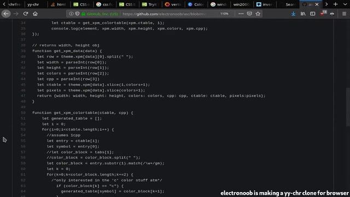Open tracking protection shield icon

coord(77,14)
